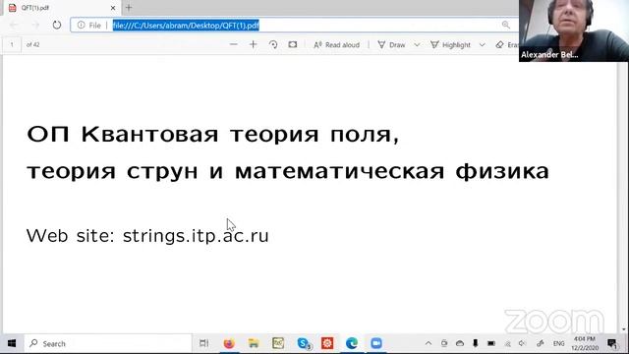The width and height of the screenshot is (629, 354).
Task: Expand the Draw options dropdown
Action: tap(417, 45)
